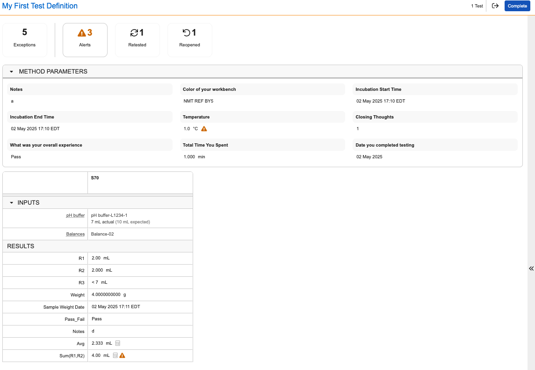This screenshot has width=535, height=370.
Task: Click the result Notes value d
Action: [93, 331]
